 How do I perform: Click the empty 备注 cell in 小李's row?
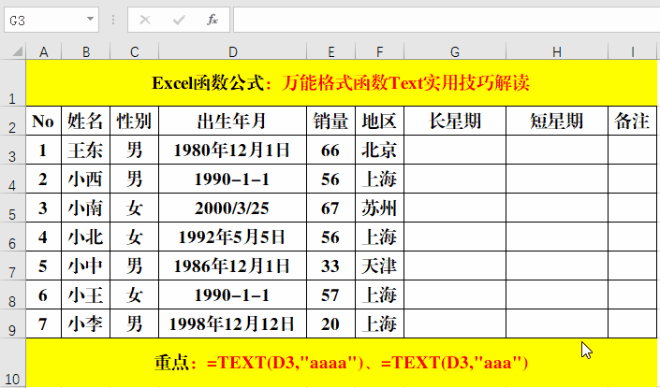pyautogui.click(x=632, y=323)
